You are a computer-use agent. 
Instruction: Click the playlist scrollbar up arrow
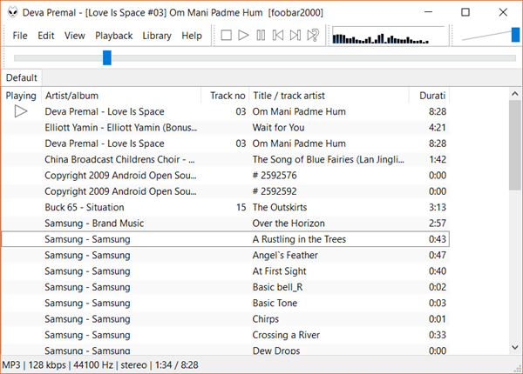click(x=515, y=94)
